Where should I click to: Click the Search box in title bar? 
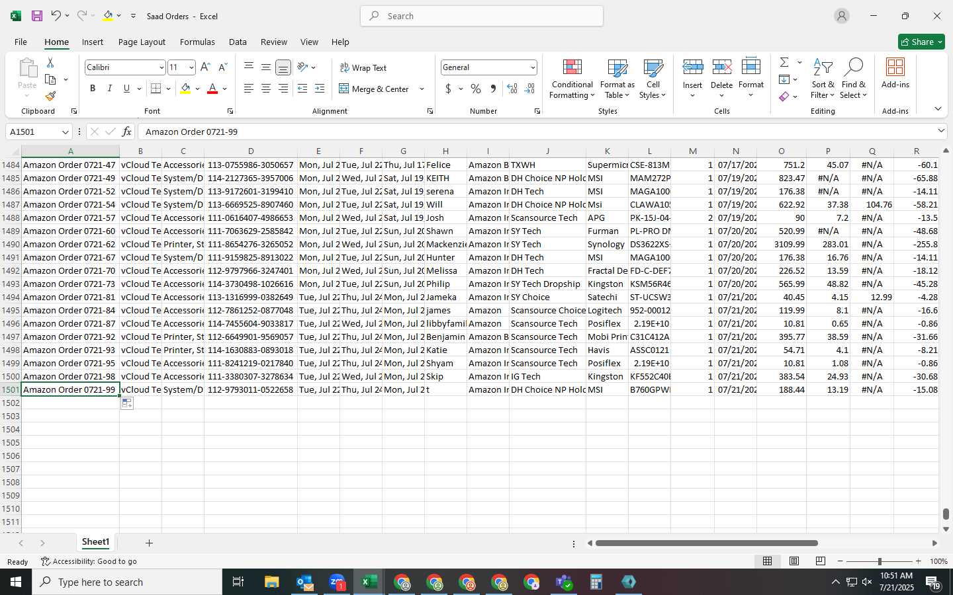pos(482,16)
